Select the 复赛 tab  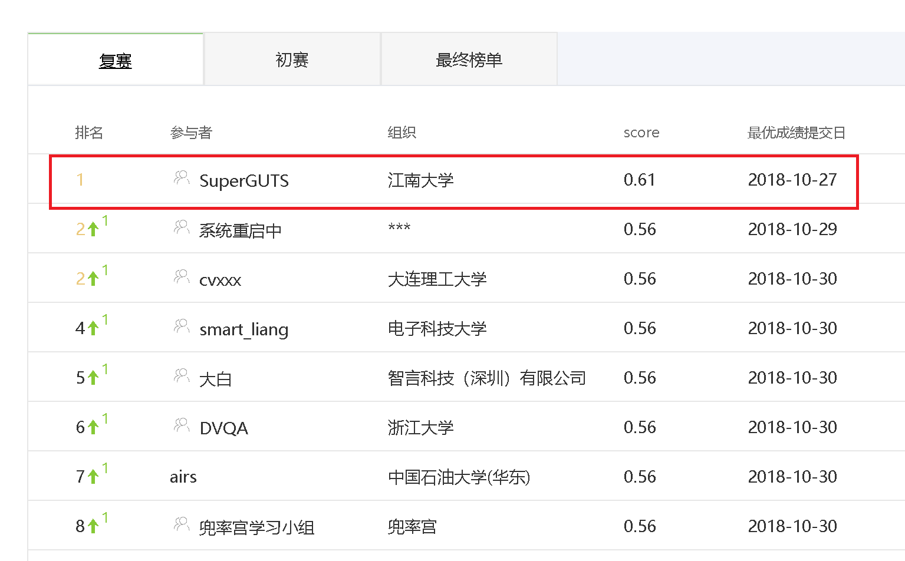[116, 61]
